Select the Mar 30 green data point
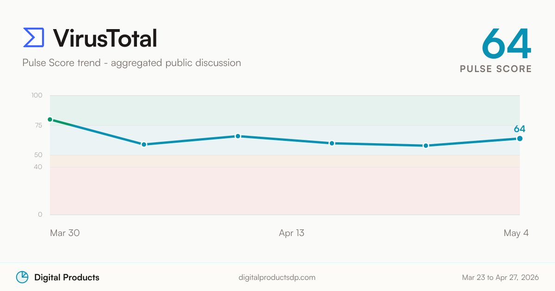Screen dimensions: 555x291 point(50,119)
